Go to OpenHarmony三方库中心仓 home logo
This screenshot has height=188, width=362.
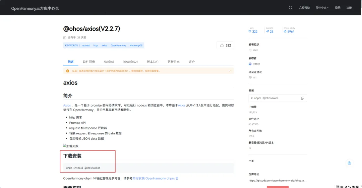click(x=35, y=8)
